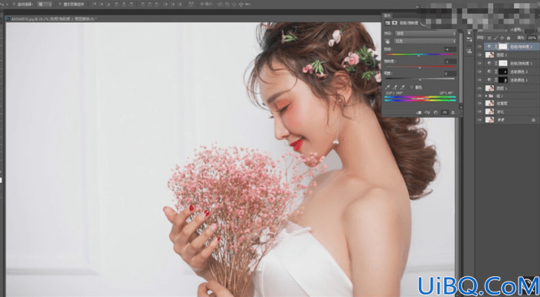Select the add-to-sample eyedropper
Image resolution: width=540 pixels, height=297 pixels.
tap(395, 87)
